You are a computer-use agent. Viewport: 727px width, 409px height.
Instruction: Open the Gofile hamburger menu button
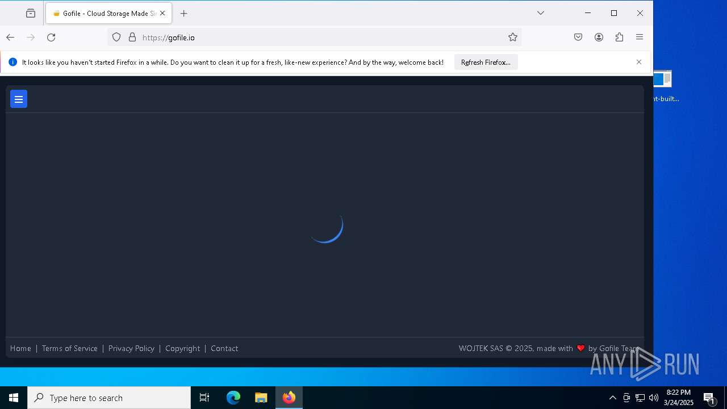point(19,99)
